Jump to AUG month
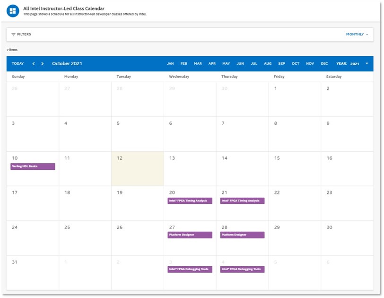384x298 pixels. [268, 64]
